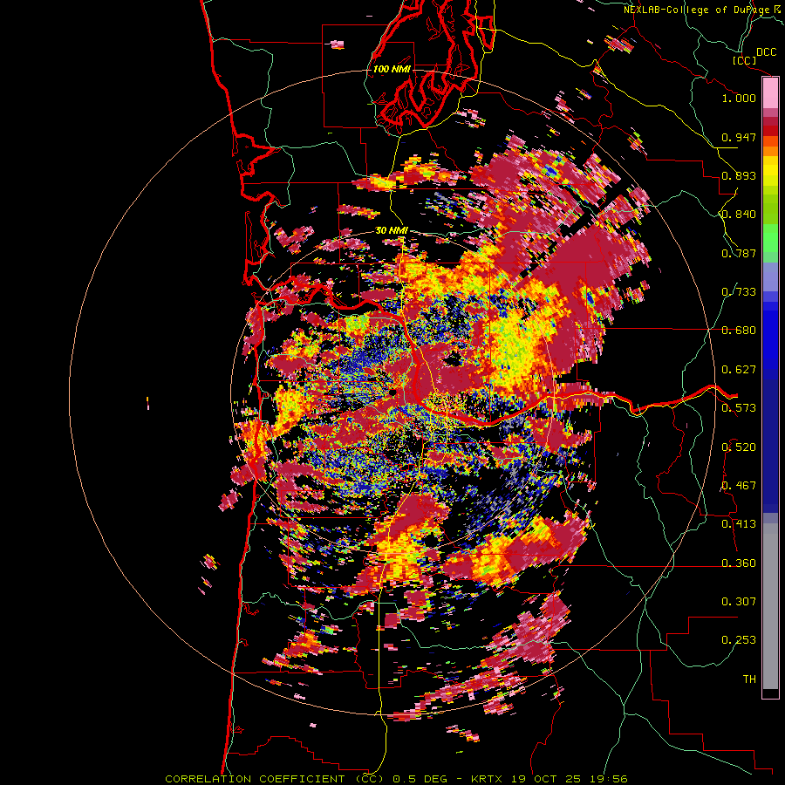This screenshot has height=785, width=785.
Task: Select the 0.573 legend value
Action: (x=739, y=408)
